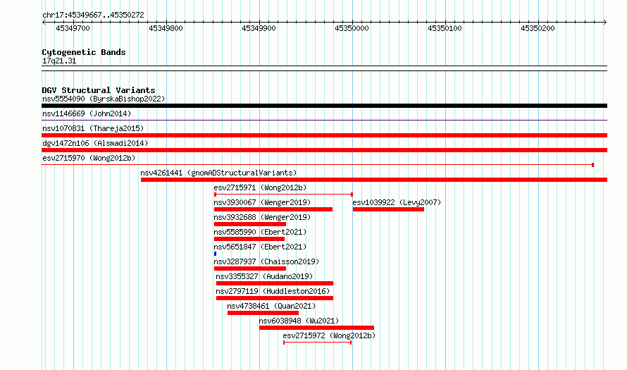Click the red nsv3930067 variant bar
Viewport: 627px width, 370px height.
point(273,209)
